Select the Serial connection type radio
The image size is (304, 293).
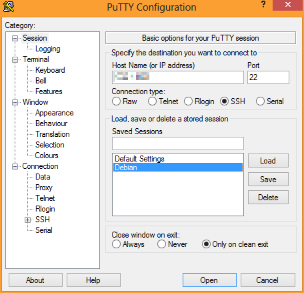[260, 101]
